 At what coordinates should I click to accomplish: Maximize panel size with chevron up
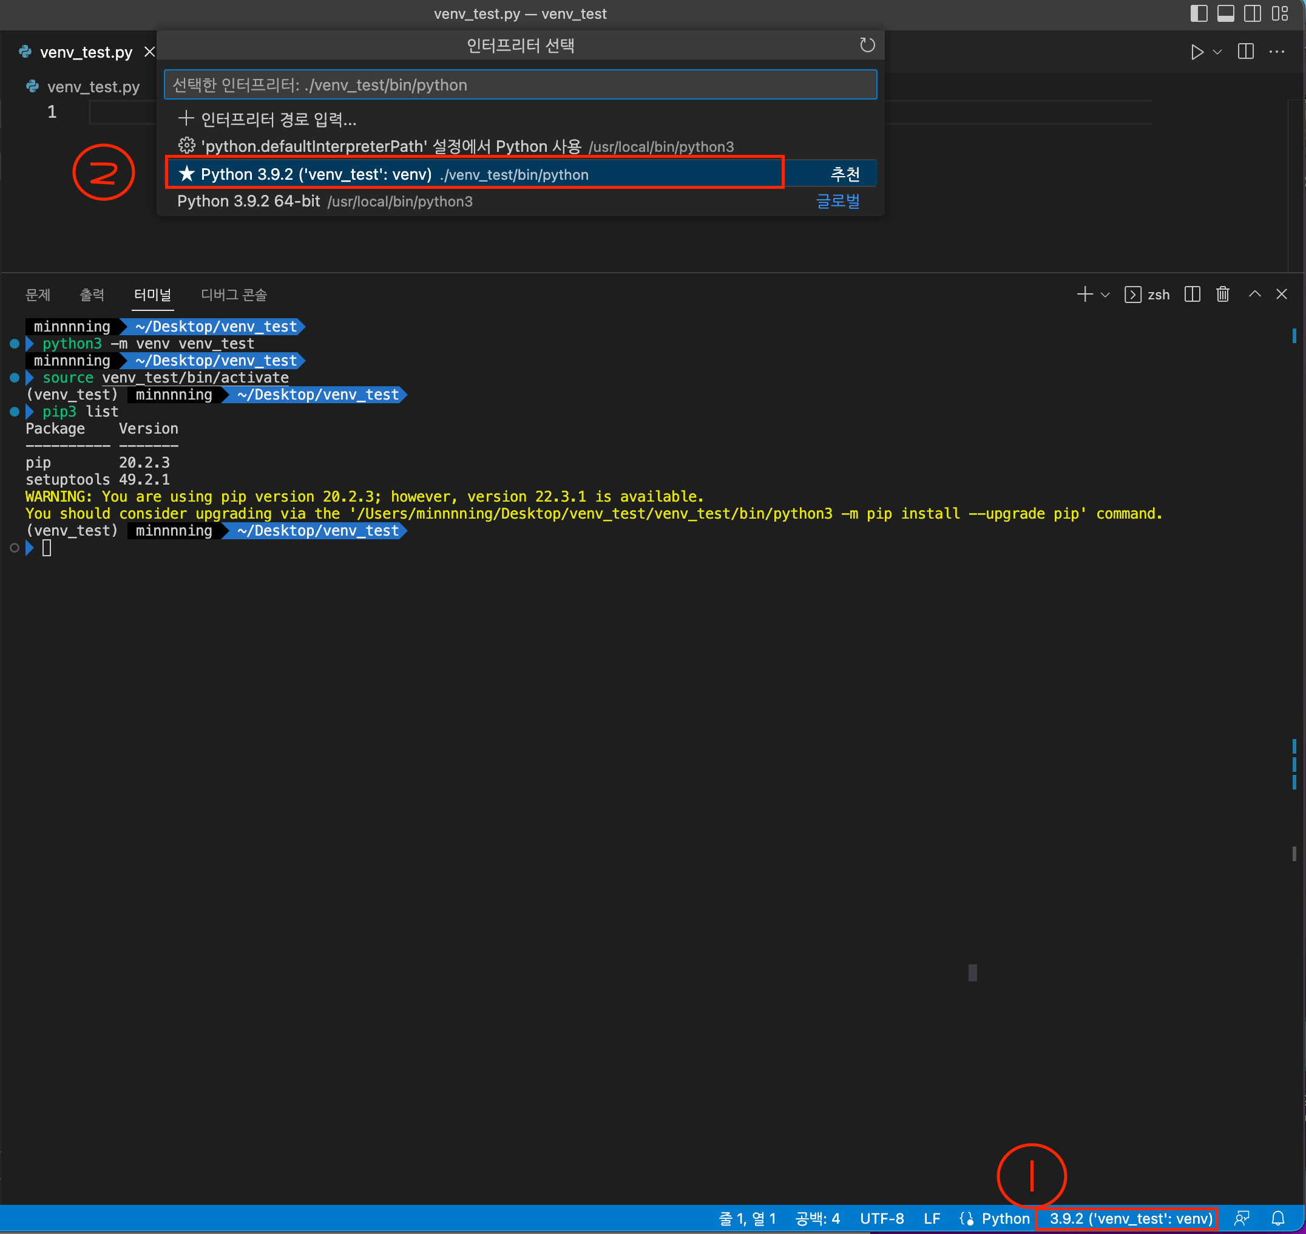coord(1254,294)
